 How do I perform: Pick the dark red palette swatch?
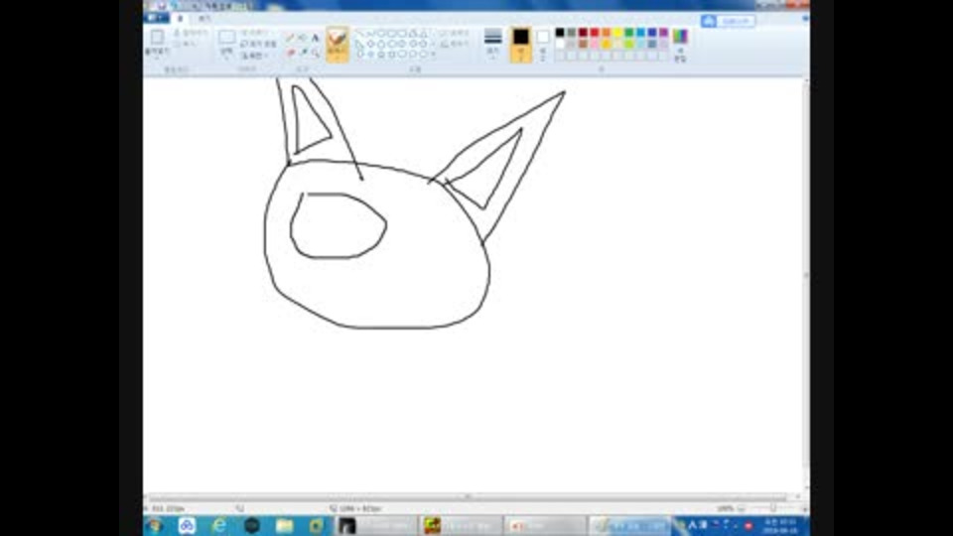coord(583,32)
